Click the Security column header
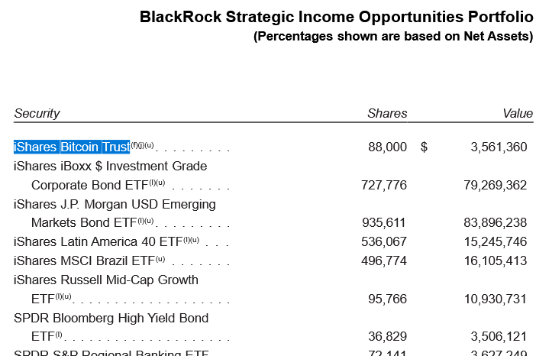The height and width of the screenshot is (356, 536). pyautogui.click(x=37, y=113)
